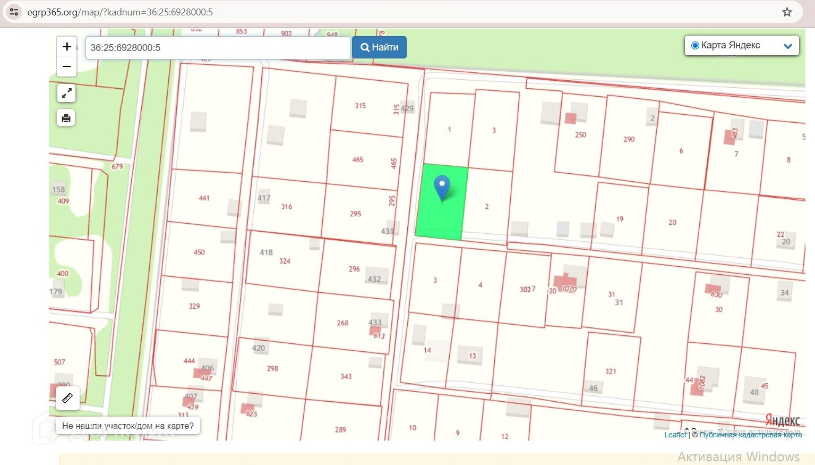Viewport: 815px width, 465px height.
Task: Select the Карта Яндекс radio button
Action: pos(694,46)
